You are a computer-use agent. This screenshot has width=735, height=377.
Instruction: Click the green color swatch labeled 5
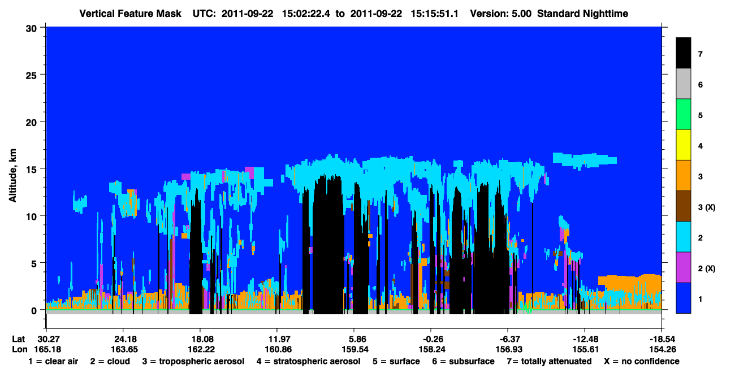click(x=684, y=115)
